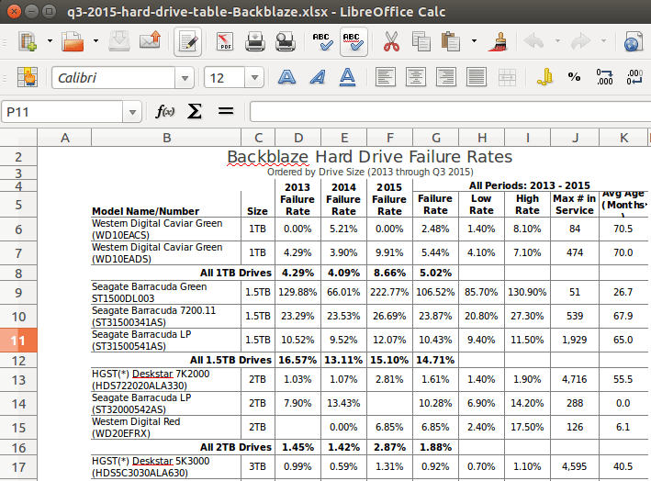Open the Function Wizard
The width and height of the screenshot is (651, 481).
point(165,112)
